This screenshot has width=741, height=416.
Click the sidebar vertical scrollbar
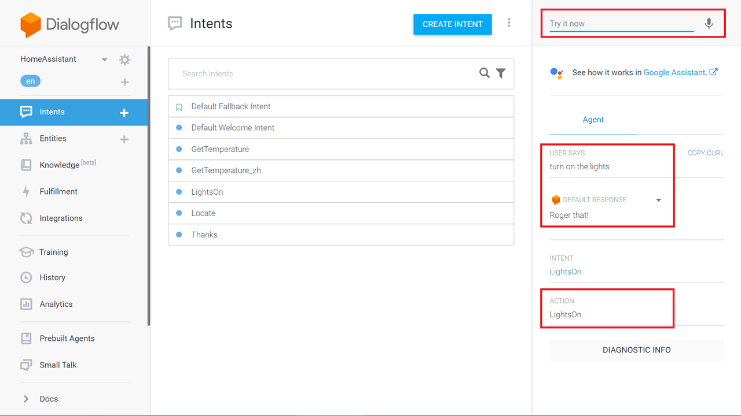(149, 186)
